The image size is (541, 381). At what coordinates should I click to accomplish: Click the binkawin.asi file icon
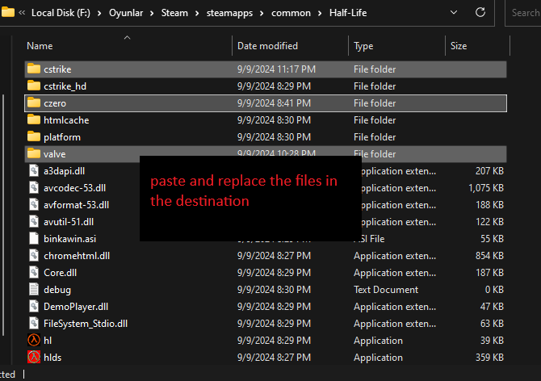pos(34,239)
